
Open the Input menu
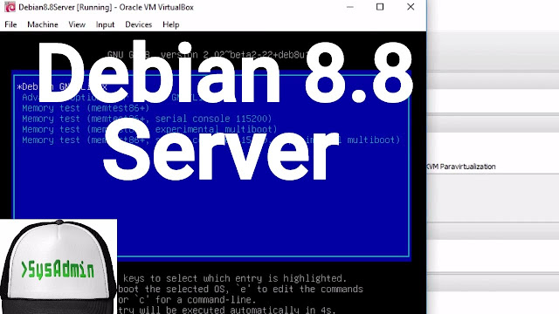[105, 24]
